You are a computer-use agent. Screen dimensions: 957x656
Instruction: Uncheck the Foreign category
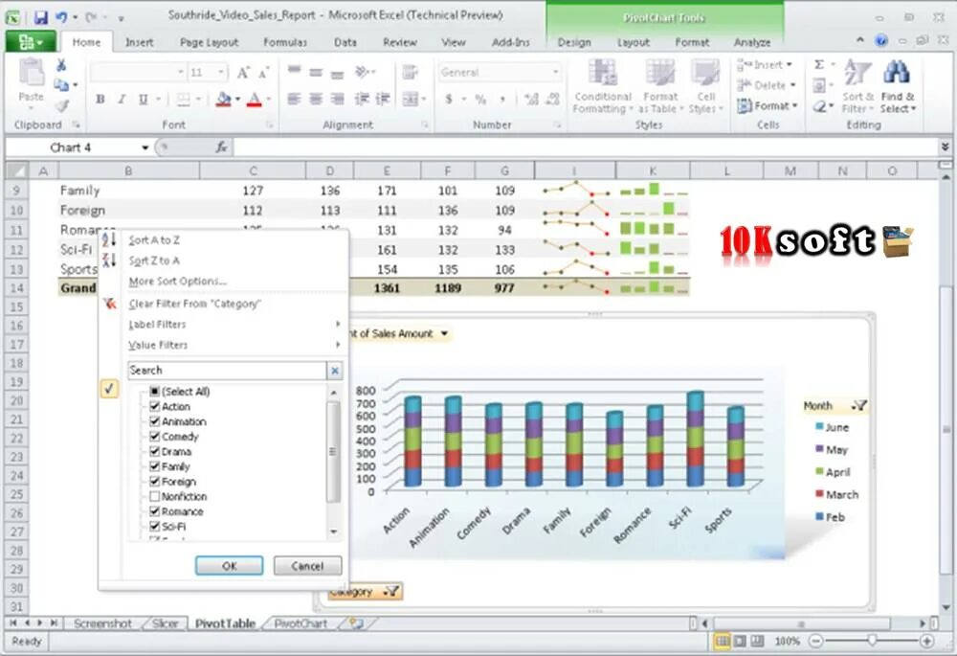(x=154, y=482)
